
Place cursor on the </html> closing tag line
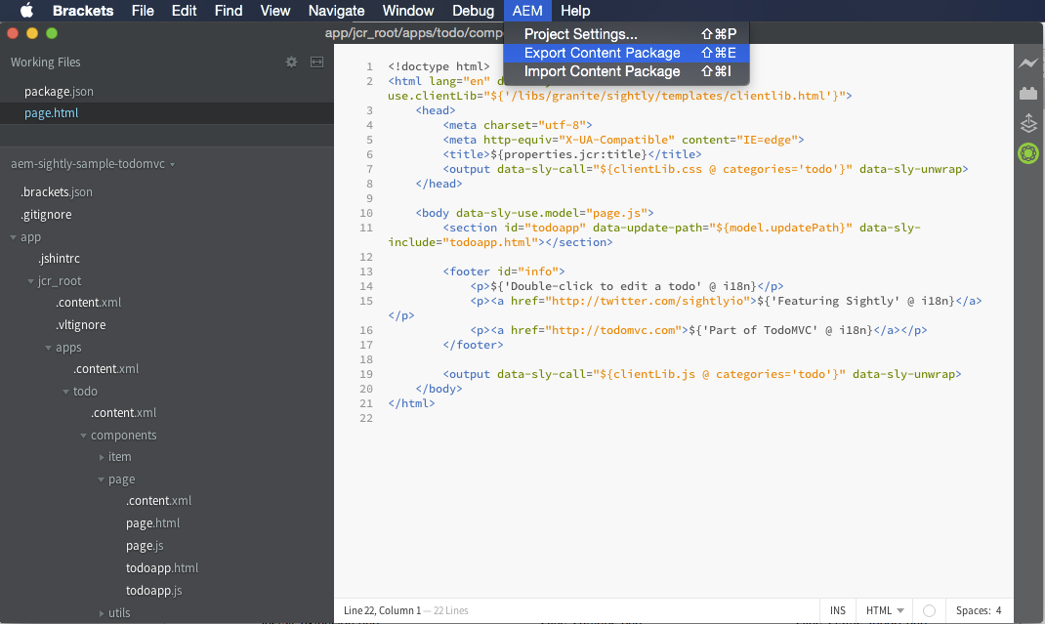[411, 404]
